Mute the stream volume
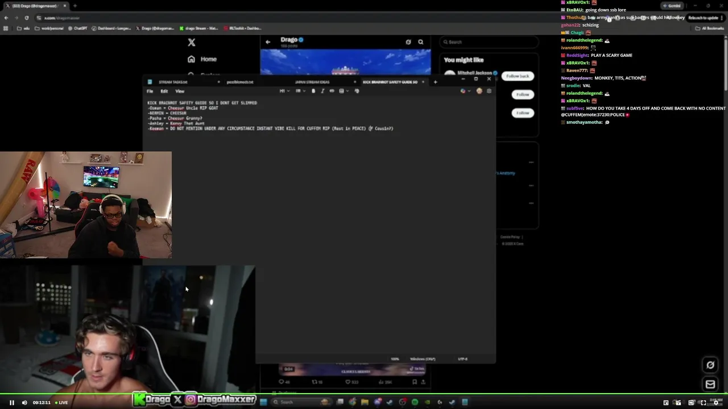Viewport: 728px width, 409px height. pyautogui.click(x=24, y=403)
